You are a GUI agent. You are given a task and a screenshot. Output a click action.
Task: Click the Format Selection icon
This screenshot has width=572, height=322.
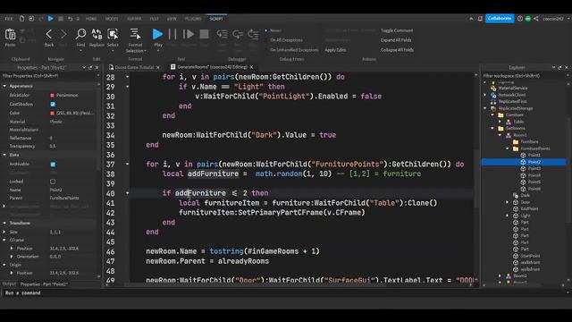click(135, 34)
